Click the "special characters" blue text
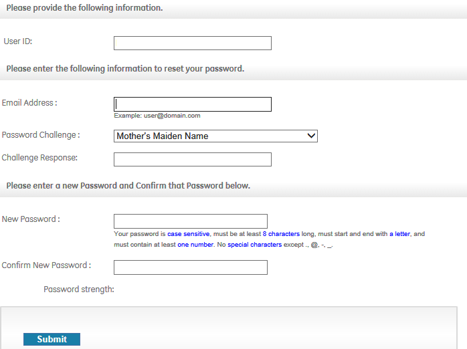Viewport: 467px width, 349px height. (x=254, y=245)
